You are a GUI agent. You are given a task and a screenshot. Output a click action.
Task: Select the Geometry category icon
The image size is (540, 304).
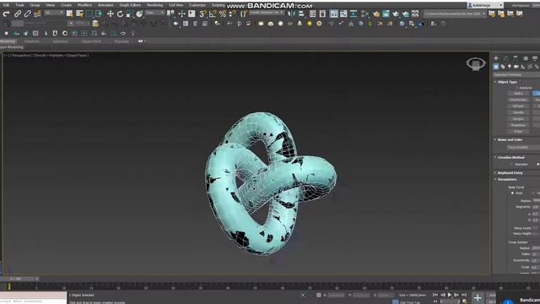coord(496,67)
